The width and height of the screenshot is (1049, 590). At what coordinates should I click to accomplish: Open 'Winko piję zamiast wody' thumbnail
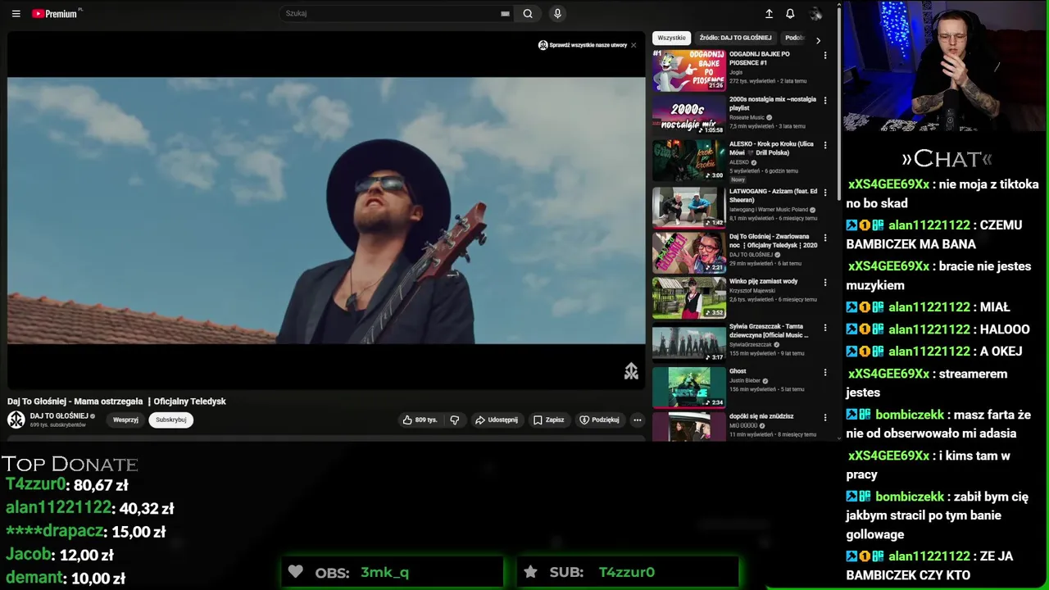tap(689, 297)
